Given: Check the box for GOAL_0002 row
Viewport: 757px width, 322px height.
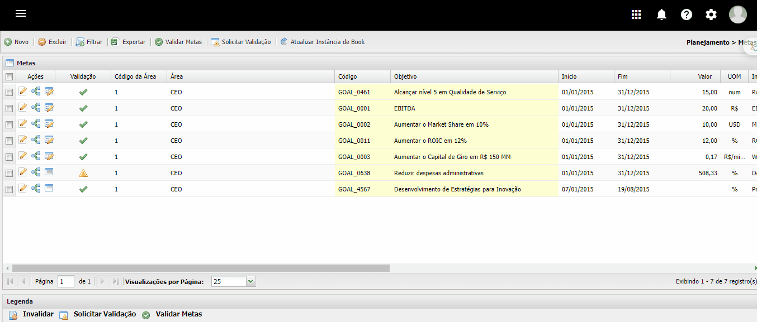Looking at the screenshot, I should click(x=9, y=124).
